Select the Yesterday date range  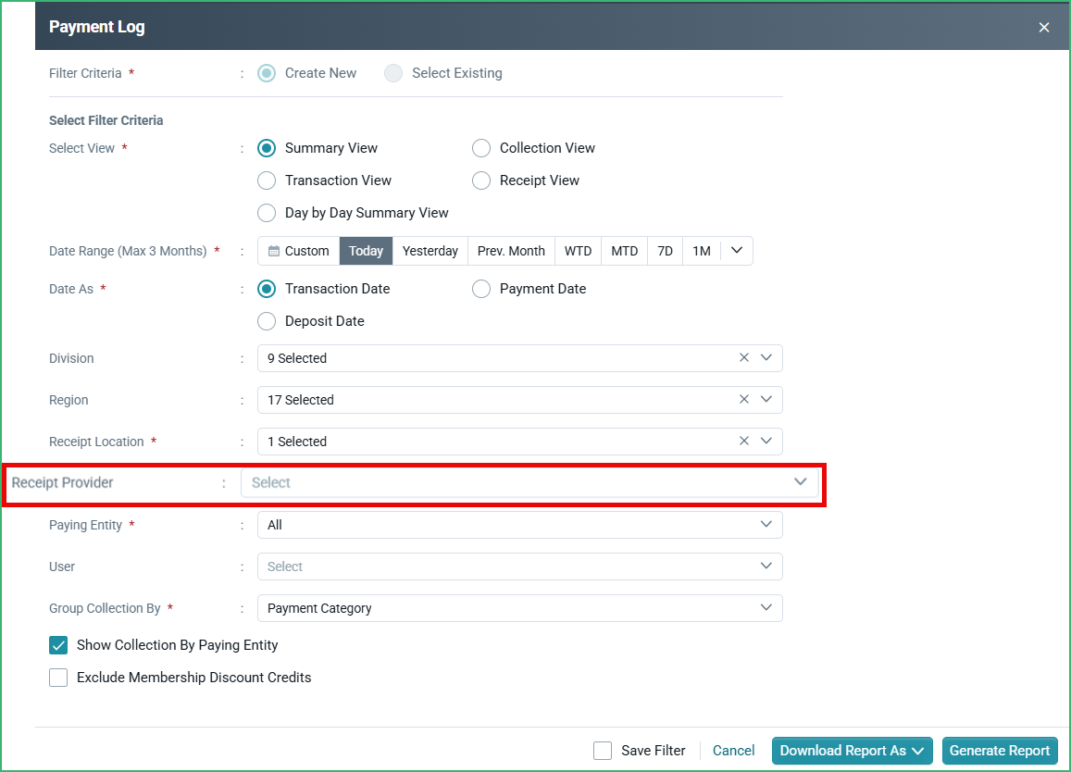[430, 251]
